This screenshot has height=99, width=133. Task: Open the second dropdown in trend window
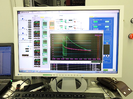(65, 32)
